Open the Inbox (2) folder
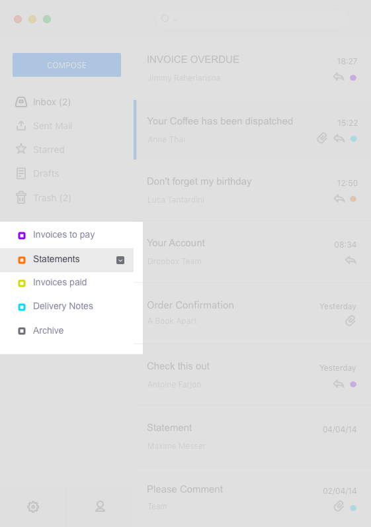Image resolution: width=371 pixels, height=527 pixels. point(67,102)
